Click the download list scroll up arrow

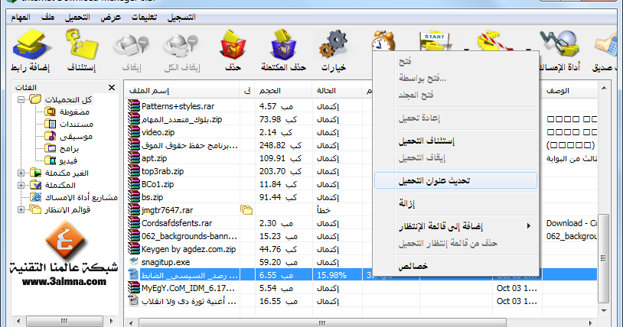[604, 88]
